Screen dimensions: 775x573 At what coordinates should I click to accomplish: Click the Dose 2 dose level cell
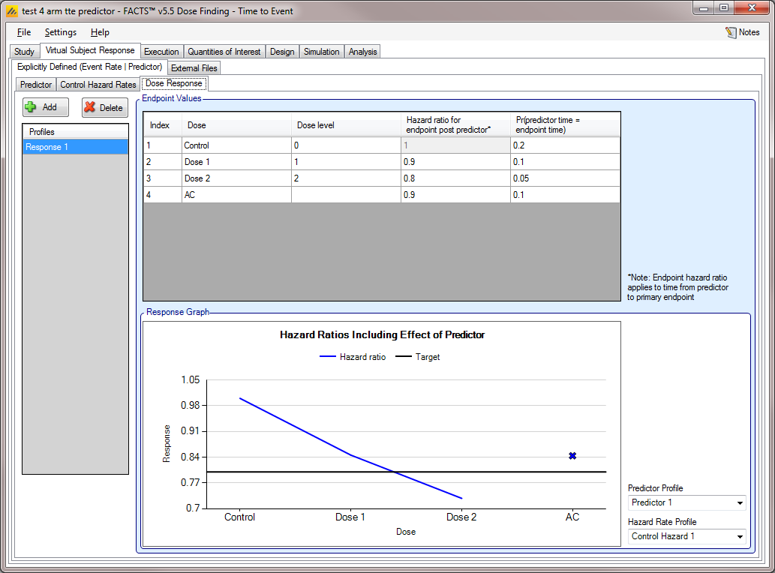[345, 178]
